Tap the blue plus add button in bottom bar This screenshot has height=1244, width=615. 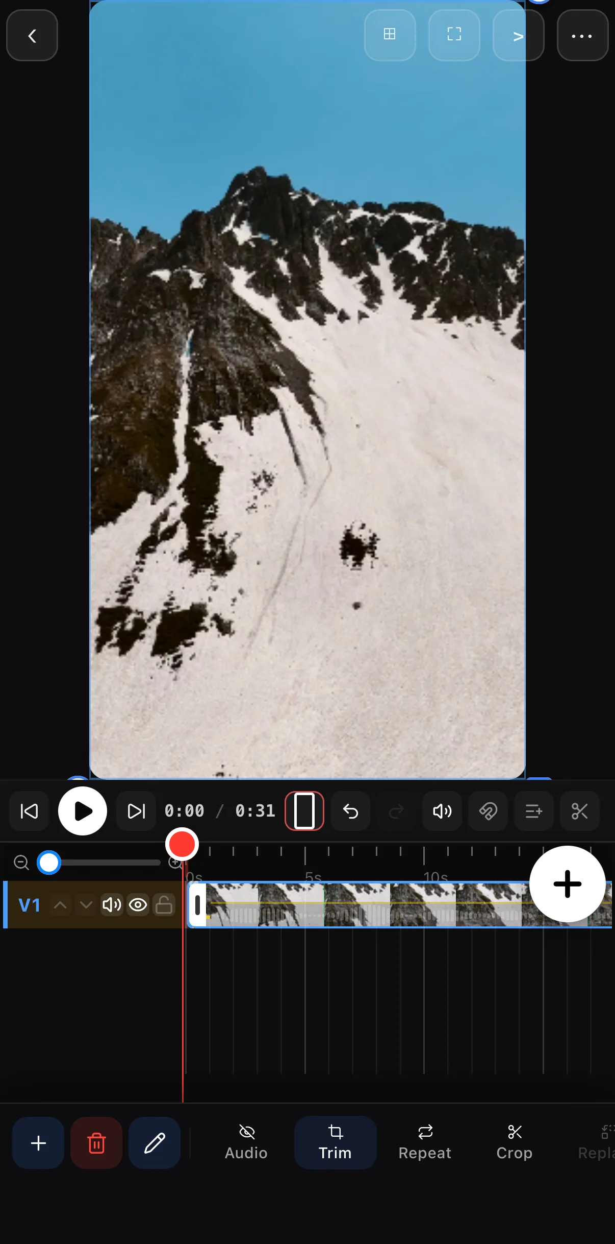[38, 1143]
